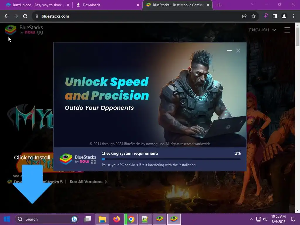Open the first BlueStacks taskbar icon
300x225 pixels.
point(160,219)
